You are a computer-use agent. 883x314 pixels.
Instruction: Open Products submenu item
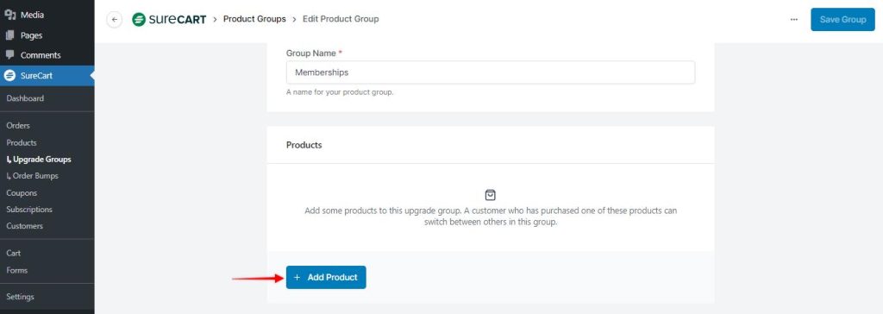(22, 142)
